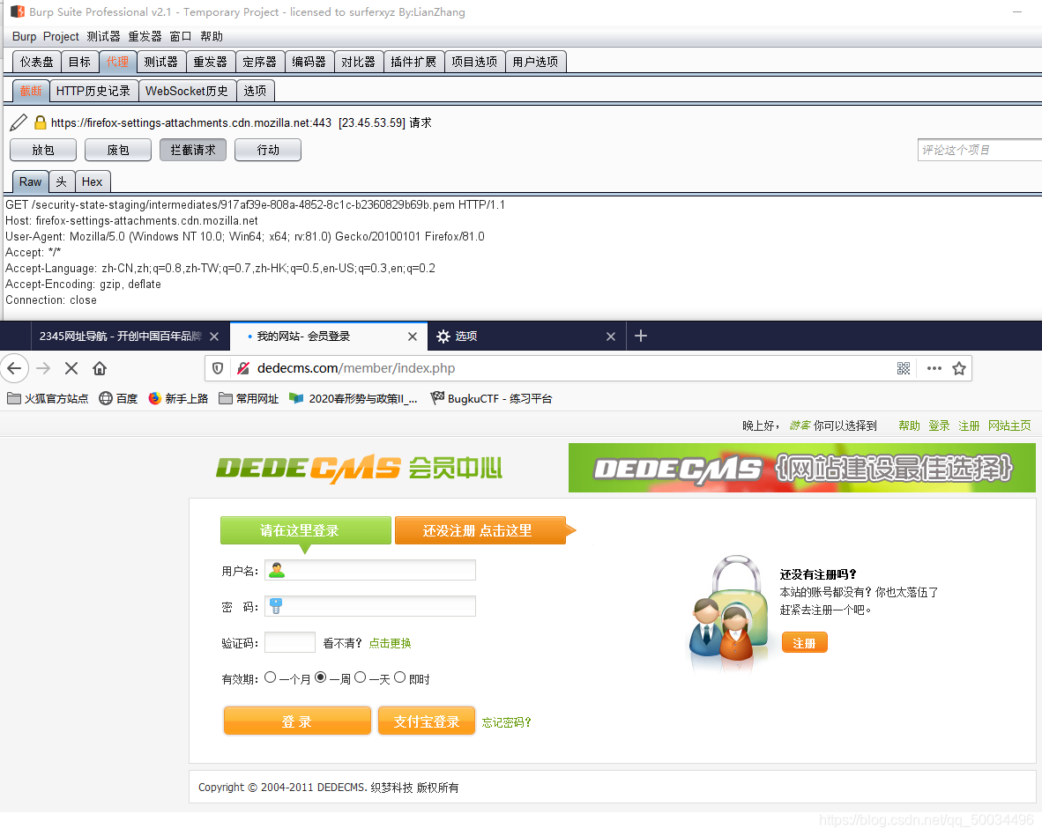Click the 用户名 username input field

click(370, 570)
